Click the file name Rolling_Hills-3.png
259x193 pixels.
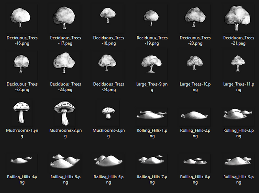point(239,133)
